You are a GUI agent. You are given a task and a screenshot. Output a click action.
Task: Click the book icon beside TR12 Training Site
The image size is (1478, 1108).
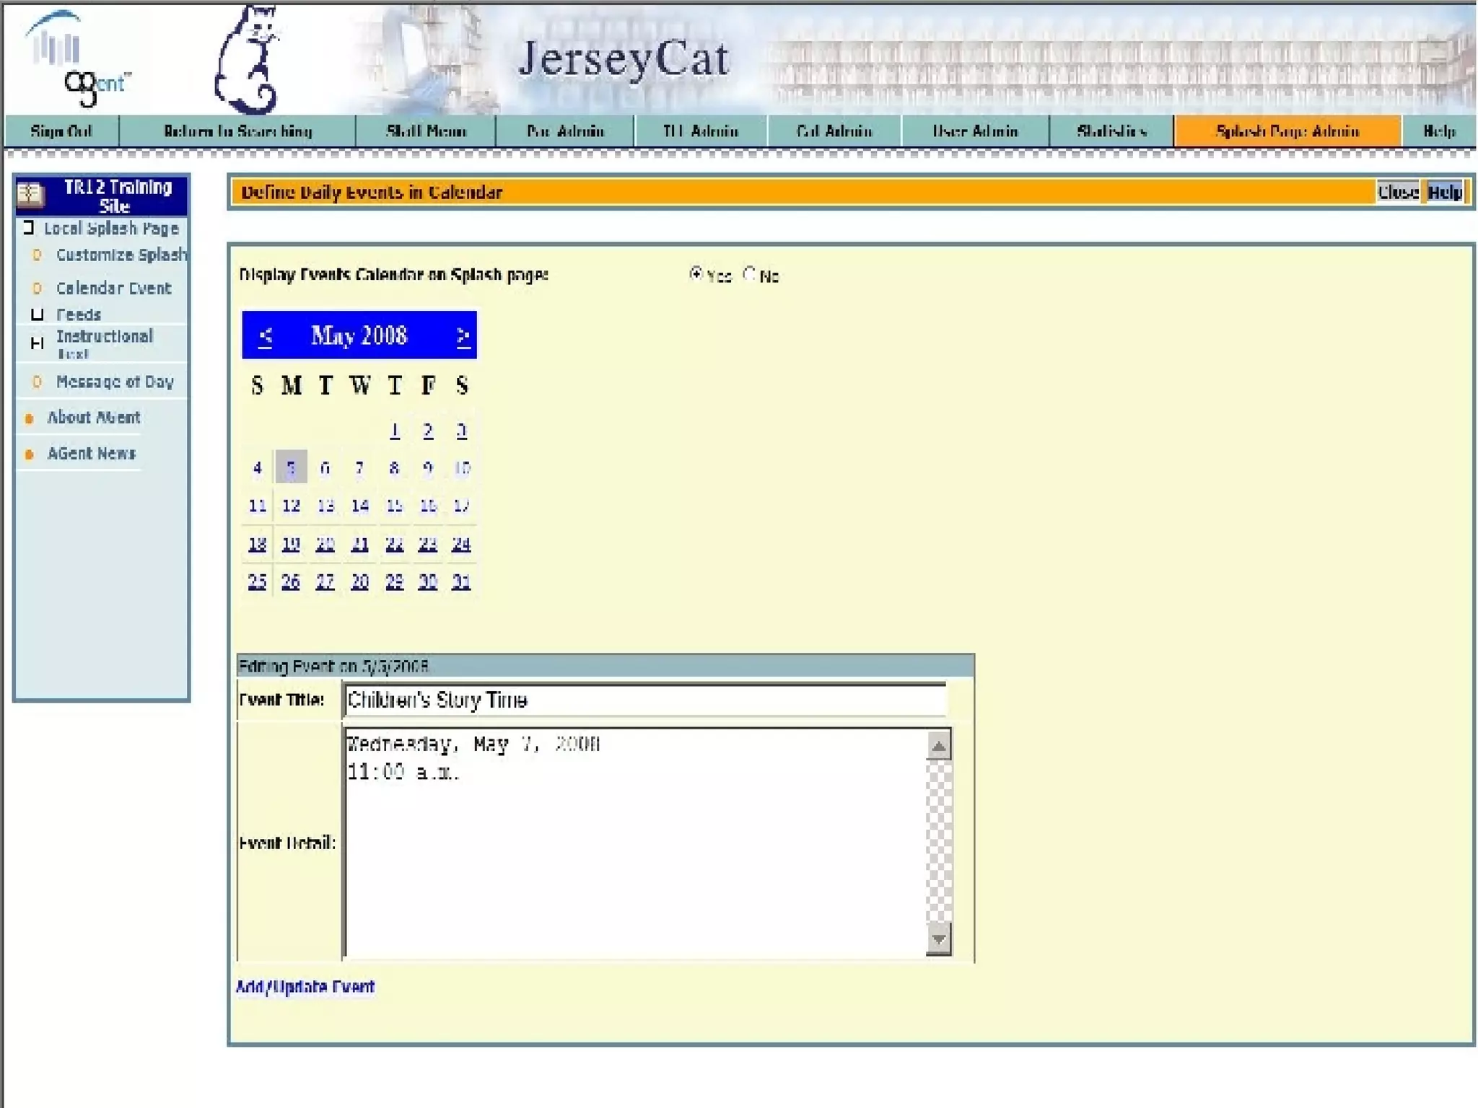click(30, 194)
